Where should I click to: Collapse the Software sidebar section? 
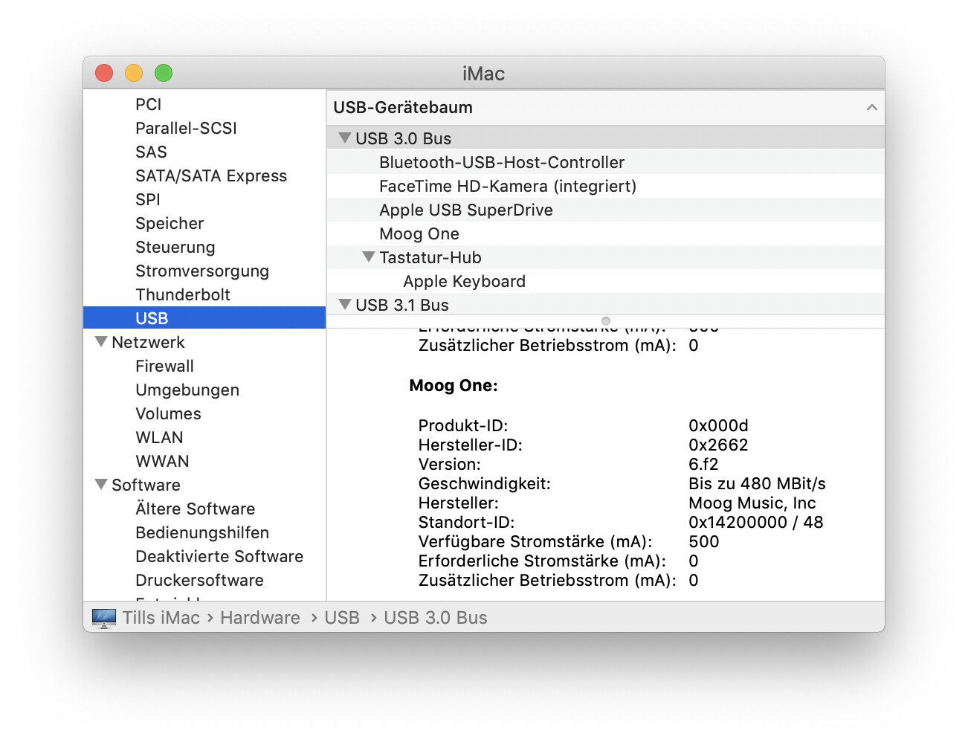[101, 485]
